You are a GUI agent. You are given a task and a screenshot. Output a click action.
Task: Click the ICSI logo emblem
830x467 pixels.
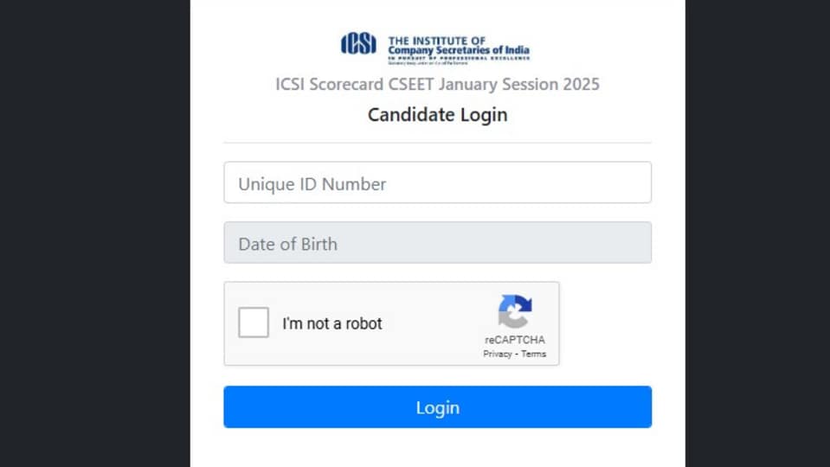358,43
